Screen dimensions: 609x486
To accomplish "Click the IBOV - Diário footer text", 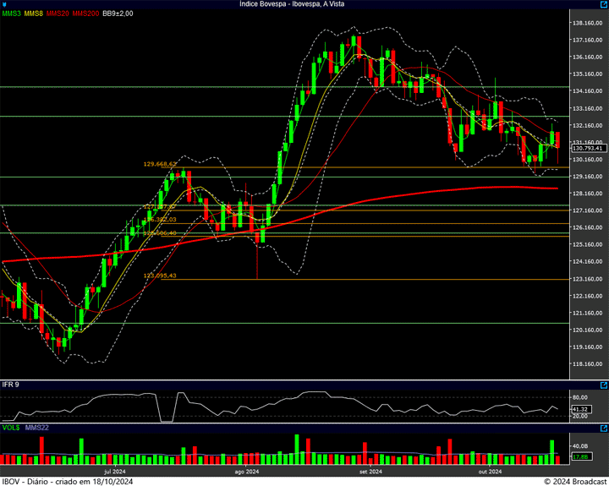I will click(x=68, y=481).
